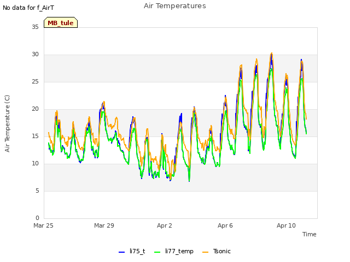Click the 20 y-axis tick label
Viewport: 350px width, 262px height.
pyautogui.click(x=35, y=109)
